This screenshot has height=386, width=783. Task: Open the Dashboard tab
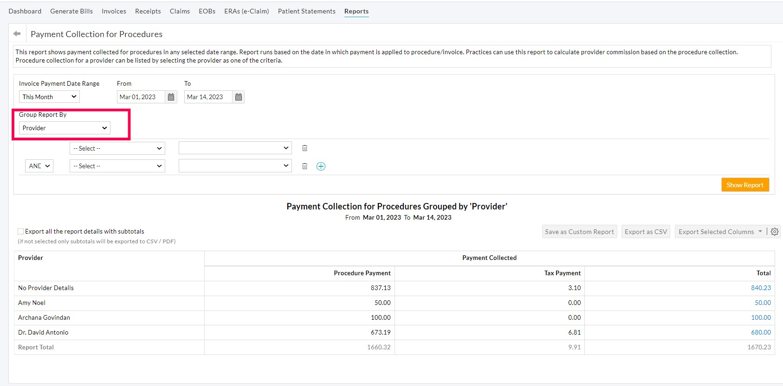[x=25, y=11]
